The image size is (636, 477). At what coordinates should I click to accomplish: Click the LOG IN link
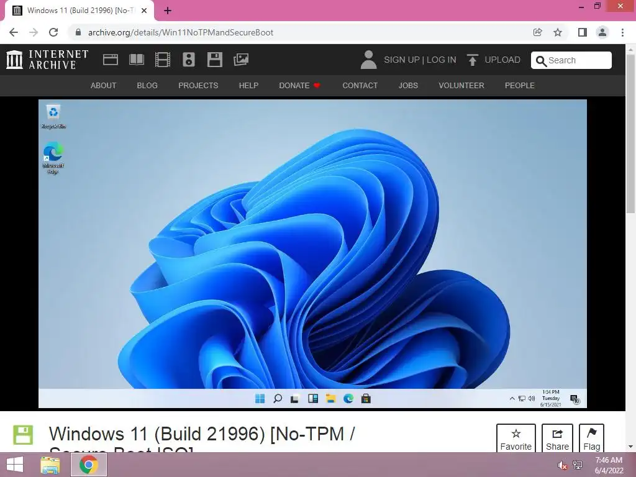tap(442, 60)
